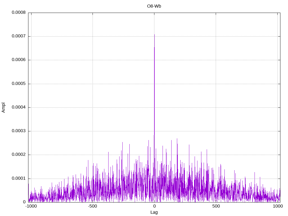The height and width of the screenshot is (216, 288).
Task: Select the 0.0004 y-axis tick label
Action: pos(19,107)
